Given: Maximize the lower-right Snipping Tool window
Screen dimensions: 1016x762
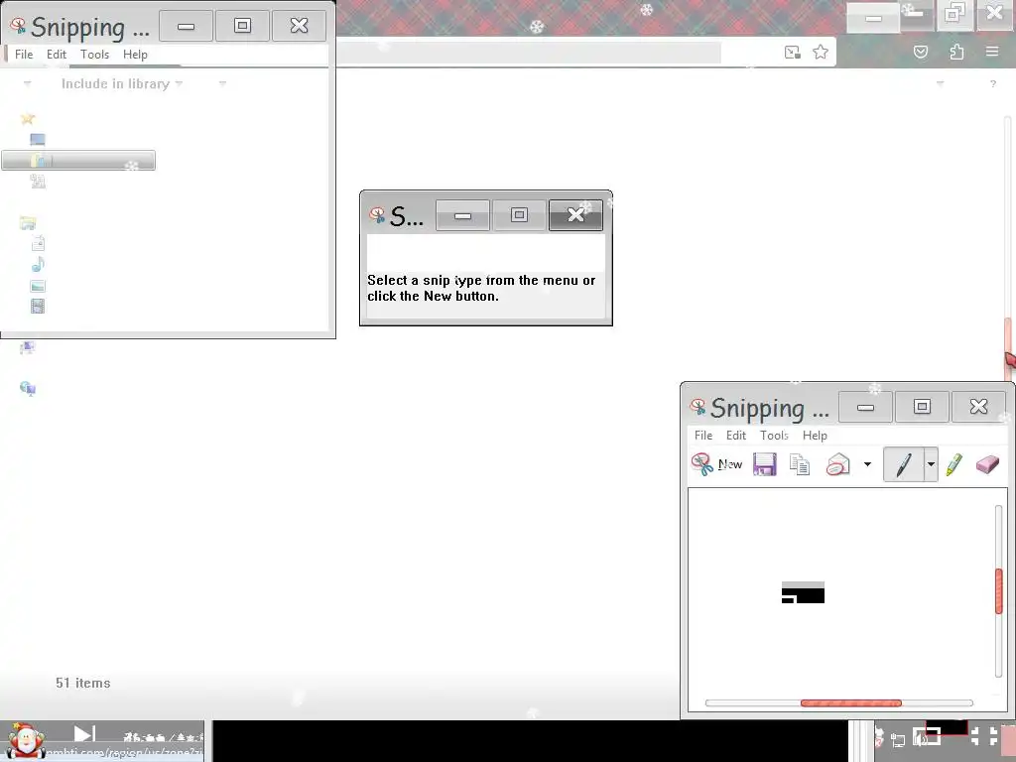Looking at the screenshot, I should (922, 406).
